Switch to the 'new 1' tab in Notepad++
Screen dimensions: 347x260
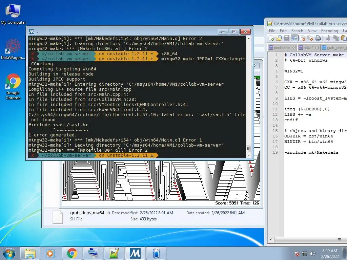pos(308,47)
